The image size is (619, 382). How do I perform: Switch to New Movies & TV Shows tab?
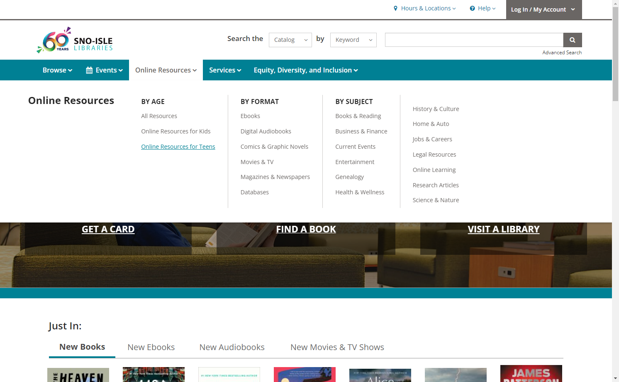pos(337,347)
